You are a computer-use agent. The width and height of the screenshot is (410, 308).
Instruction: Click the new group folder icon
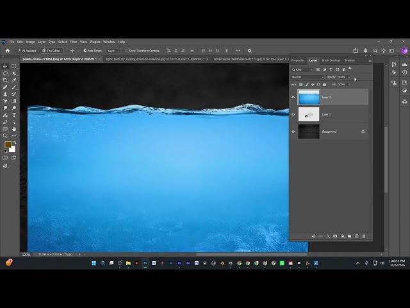pyautogui.click(x=349, y=236)
